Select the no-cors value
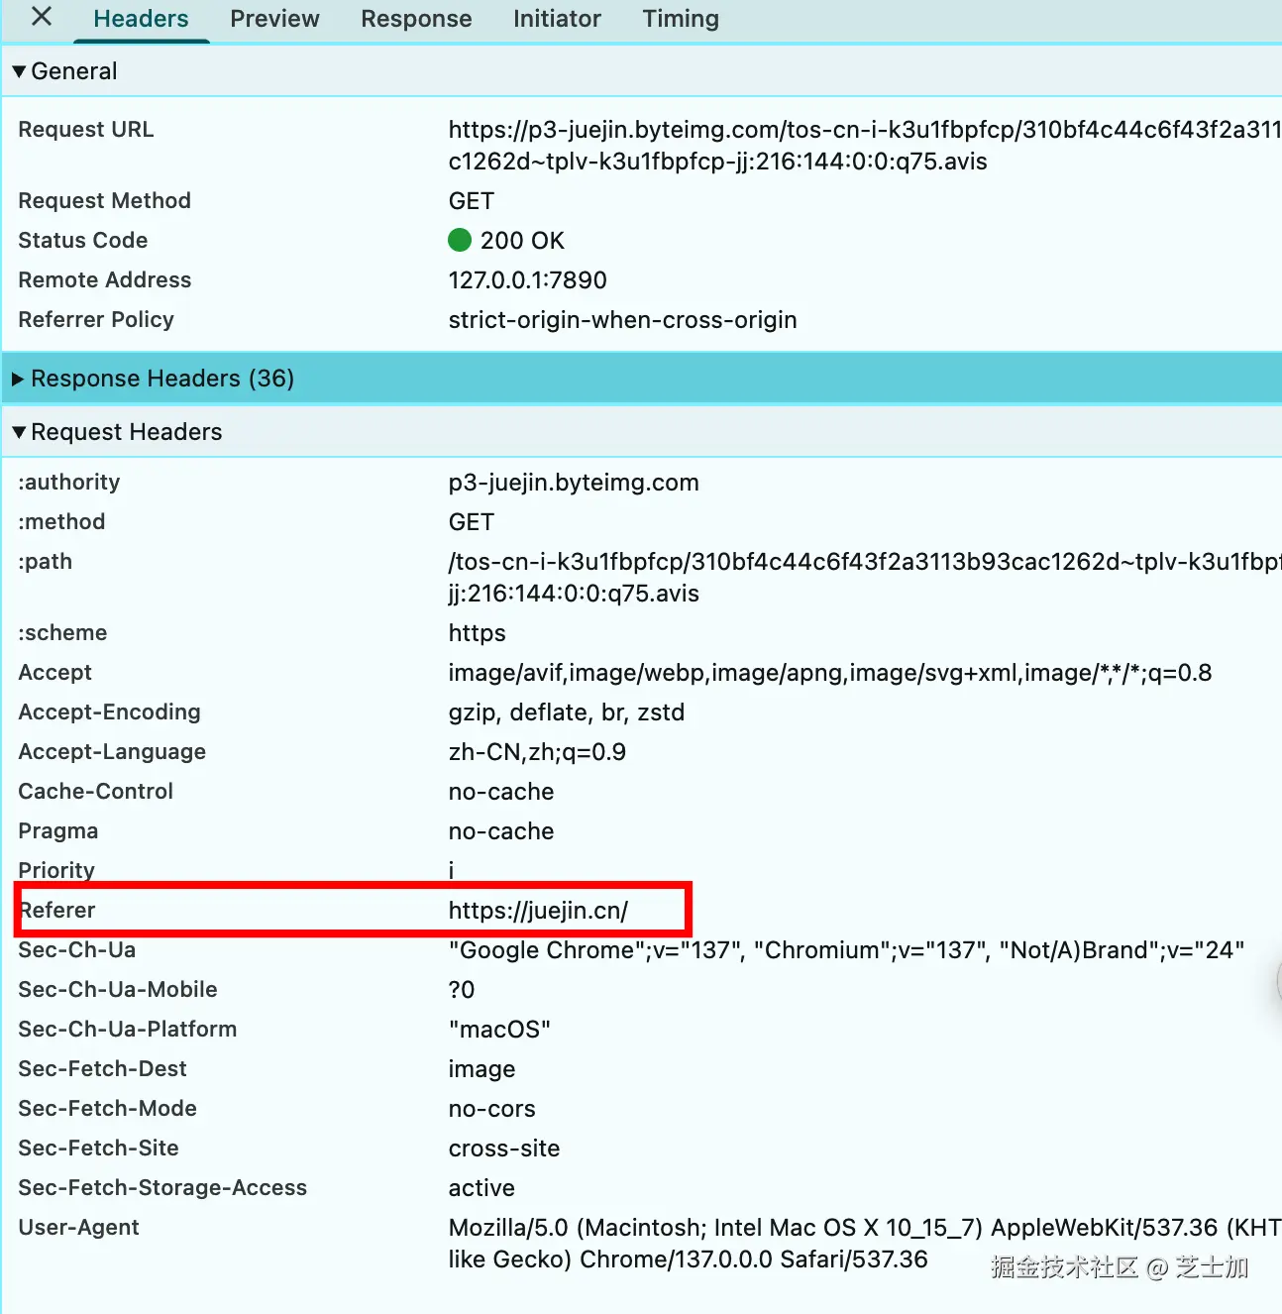The image size is (1282, 1314). 491,1109
